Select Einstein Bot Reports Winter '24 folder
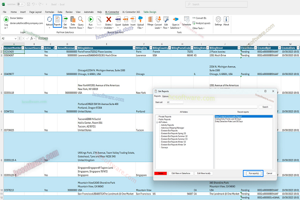The width and height of the screenshot is (300, 200). (x=174, y=144)
